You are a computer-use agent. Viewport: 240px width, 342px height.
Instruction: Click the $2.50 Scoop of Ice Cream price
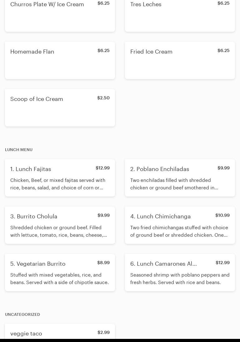103,98
